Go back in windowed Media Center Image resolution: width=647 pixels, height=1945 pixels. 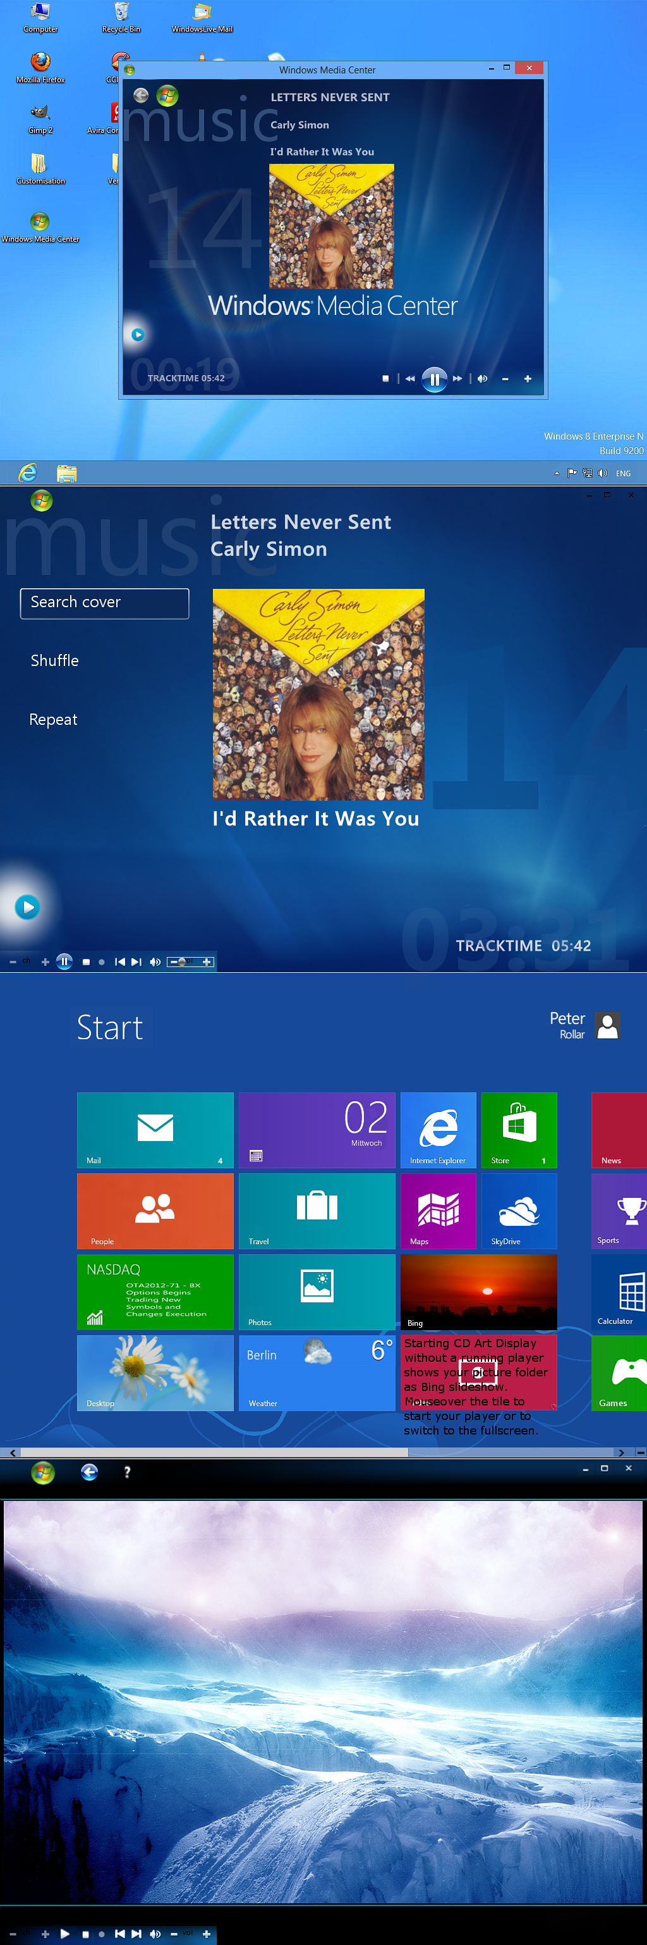(141, 95)
